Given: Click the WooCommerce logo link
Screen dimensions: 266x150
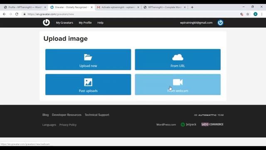Looking at the screenshot, I should coord(212,124).
